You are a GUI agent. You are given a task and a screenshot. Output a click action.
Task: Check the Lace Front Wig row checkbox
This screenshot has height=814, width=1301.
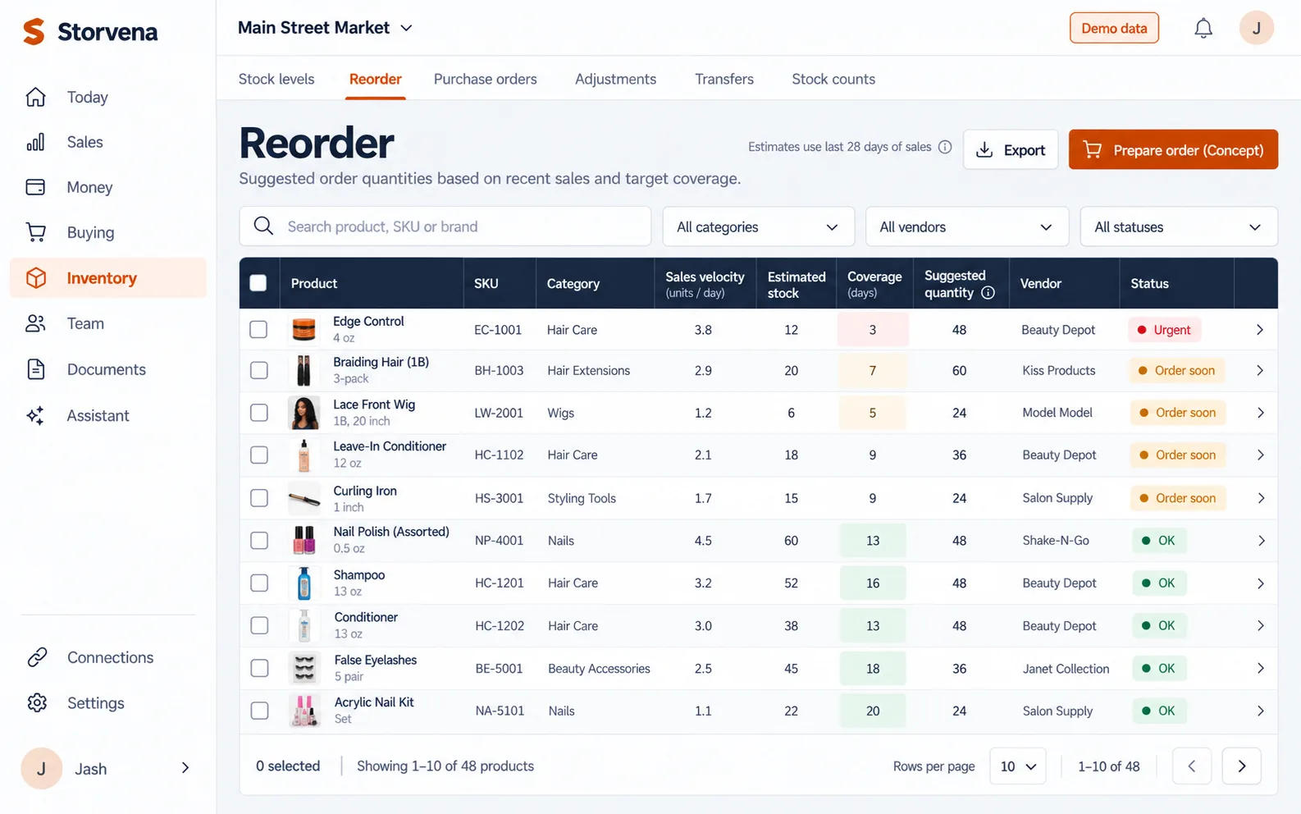pos(259,413)
